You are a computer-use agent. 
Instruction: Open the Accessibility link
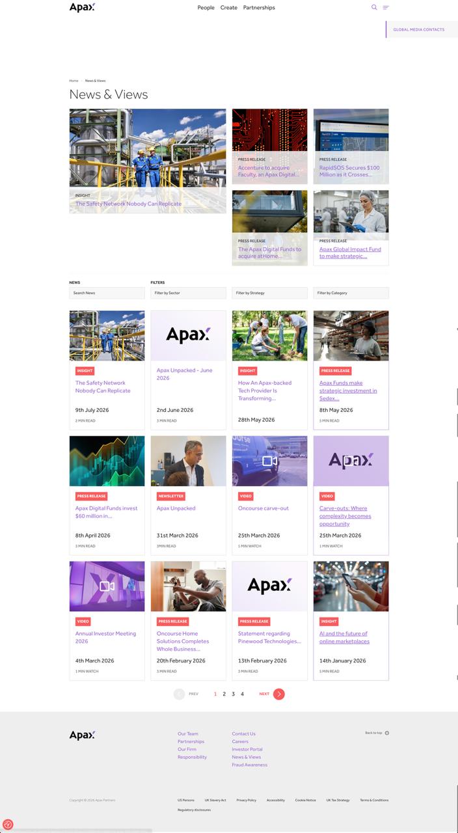click(x=275, y=800)
